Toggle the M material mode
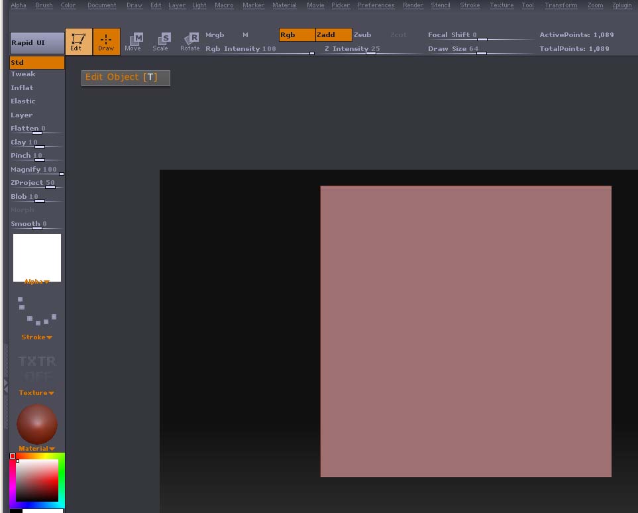This screenshot has width=638, height=513. (245, 35)
